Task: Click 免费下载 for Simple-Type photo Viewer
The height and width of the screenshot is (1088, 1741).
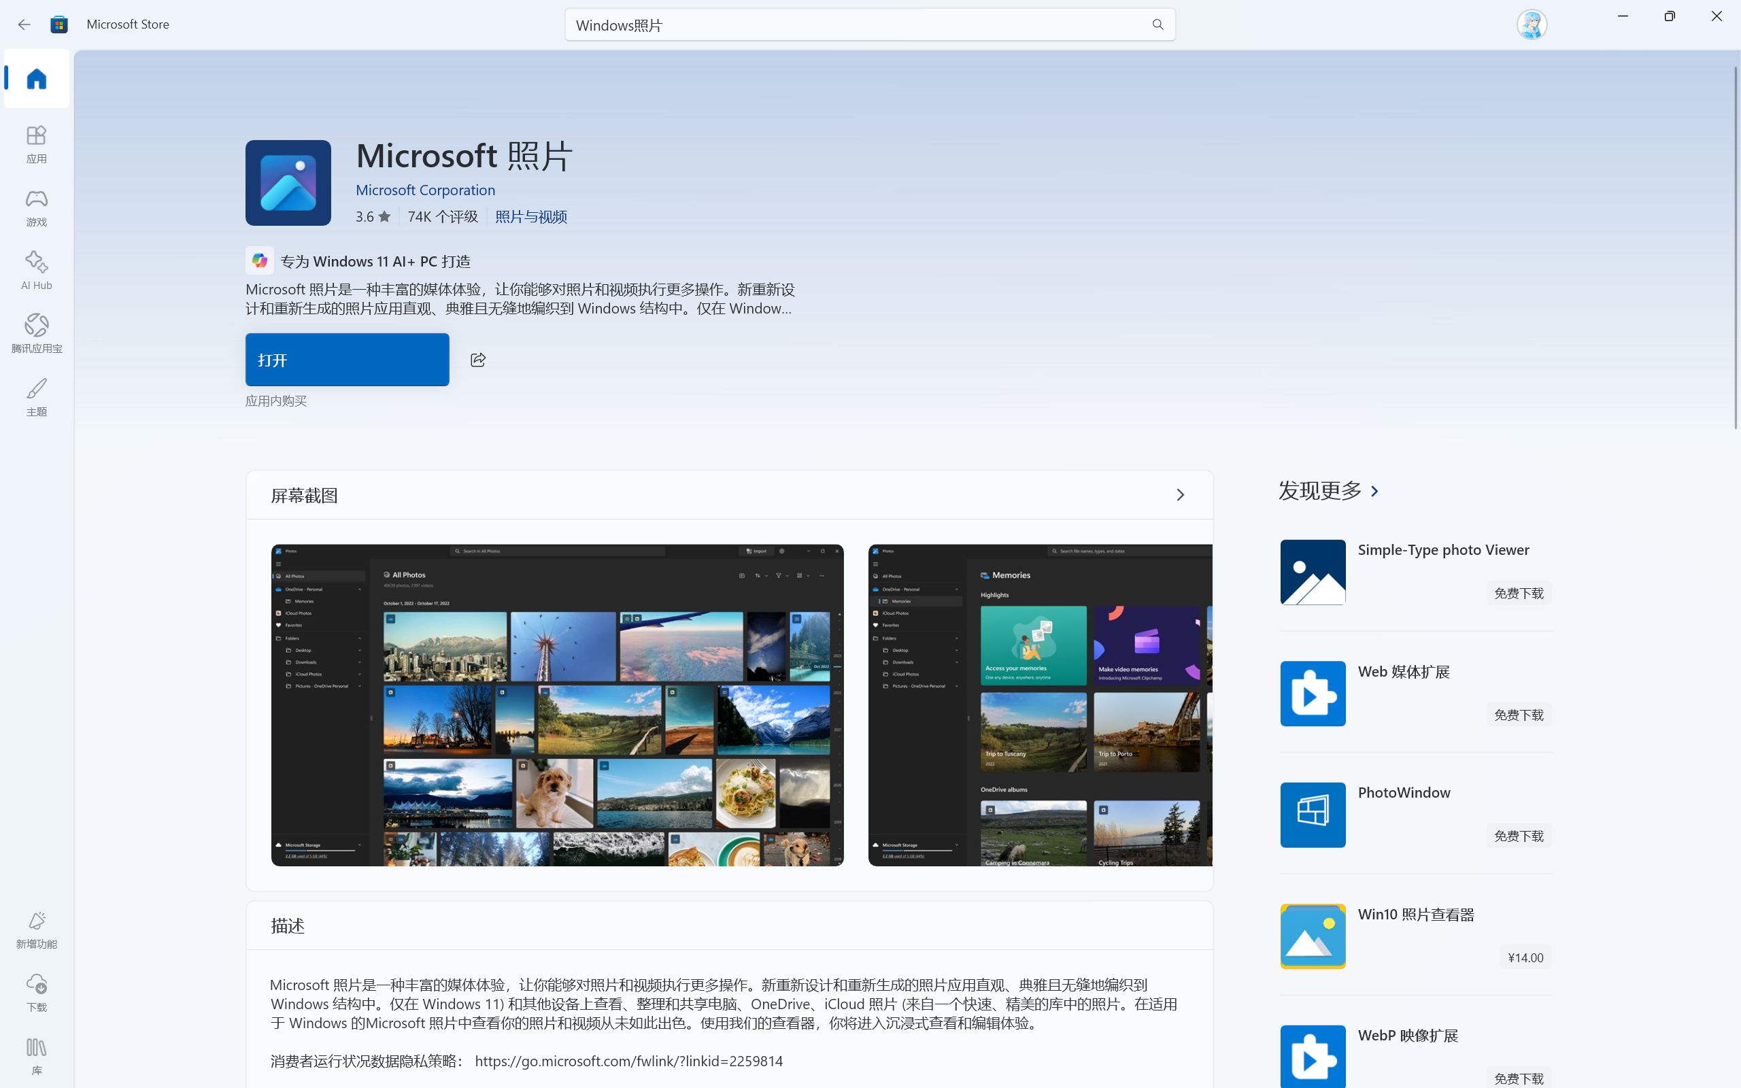Action: pos(1518,593)
